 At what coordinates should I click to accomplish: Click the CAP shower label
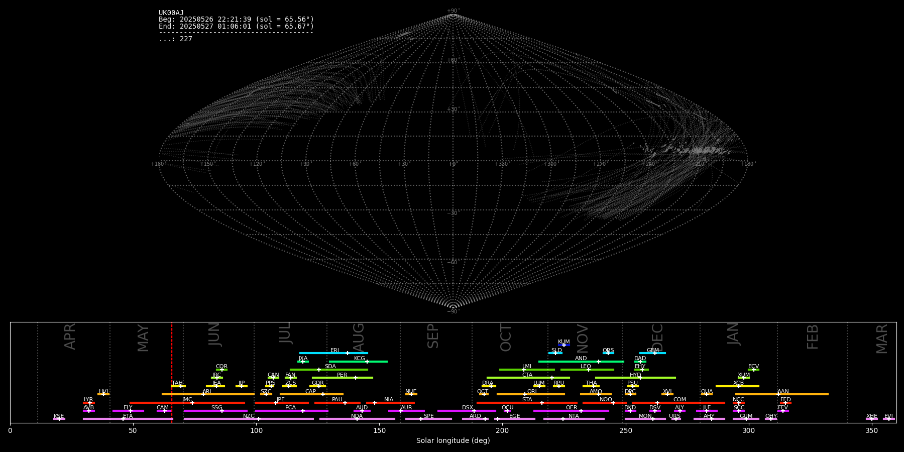[x=311, y=392]
